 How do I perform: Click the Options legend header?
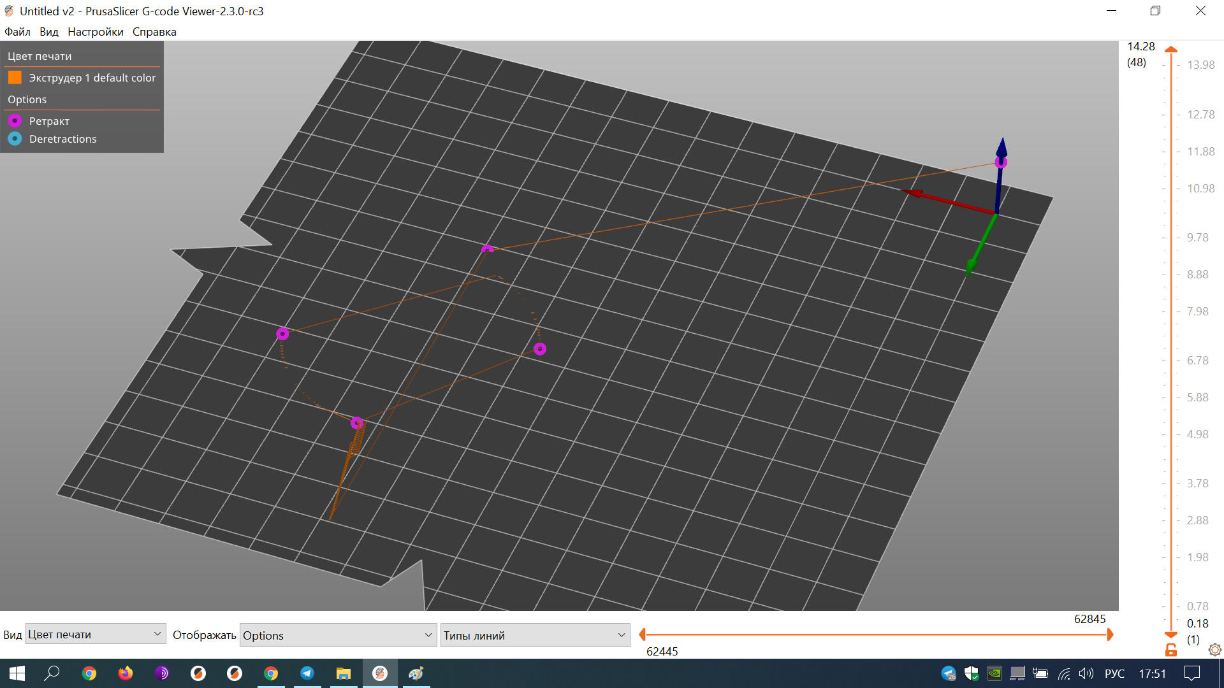pyautogui.click(x=27, y=99)
